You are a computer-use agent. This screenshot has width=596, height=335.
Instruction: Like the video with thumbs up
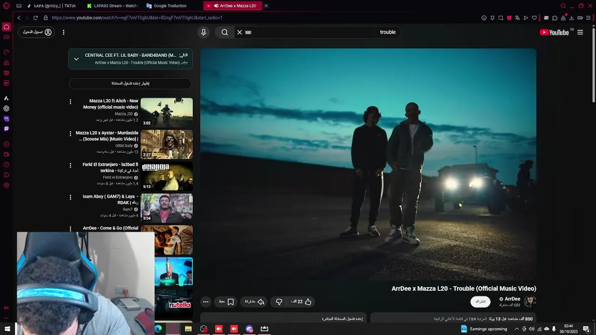(302, 301)
